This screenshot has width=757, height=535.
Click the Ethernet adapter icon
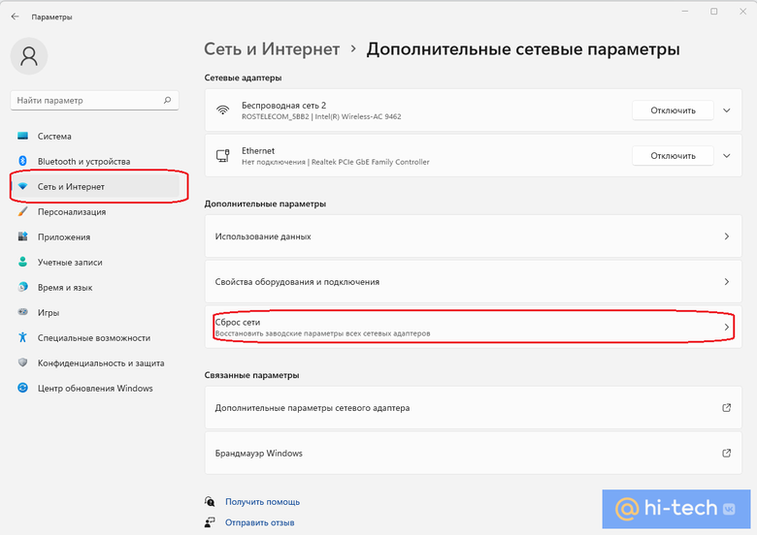click(222, 156)
